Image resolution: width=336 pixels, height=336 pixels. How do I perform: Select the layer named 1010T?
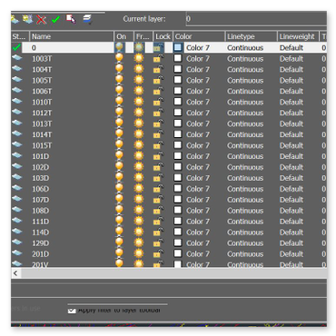[42, 102]
